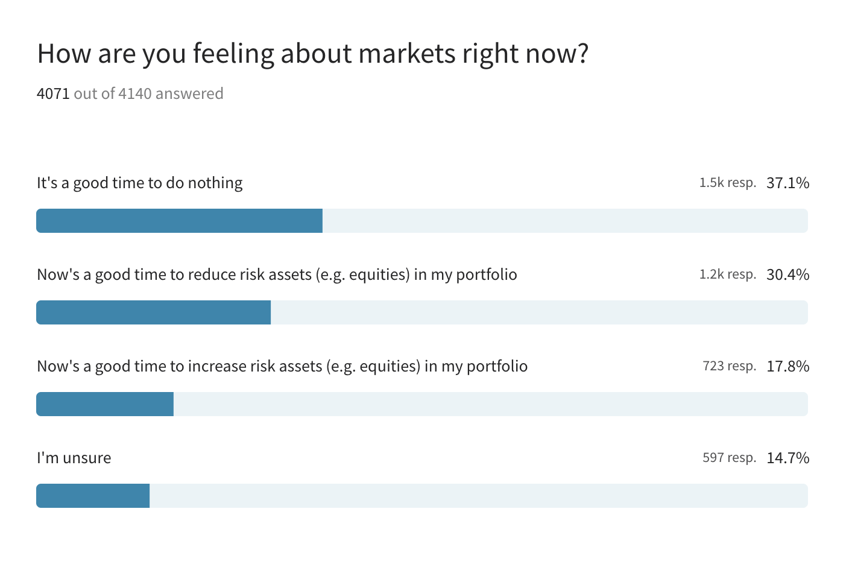Click the 1.5k resp. count
Viewport: 849px width, 579px height.
pyautogui.click(x=727, y=183)
